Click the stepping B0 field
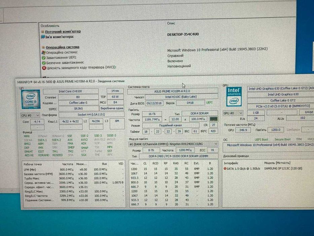This screenshot has height=236, width=314. [x=78, y=97]
